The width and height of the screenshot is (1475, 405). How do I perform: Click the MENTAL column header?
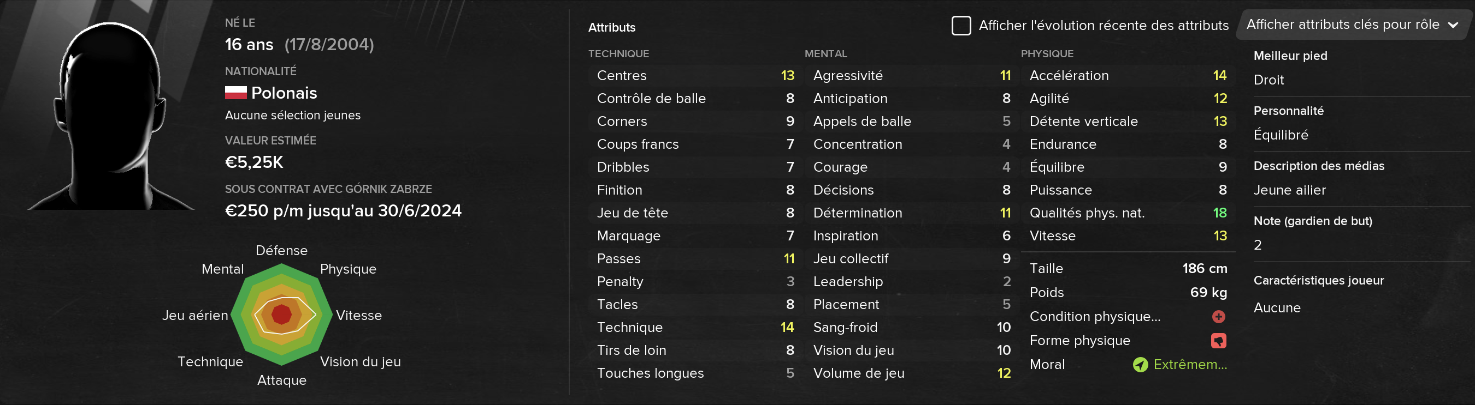pos(825,54)
